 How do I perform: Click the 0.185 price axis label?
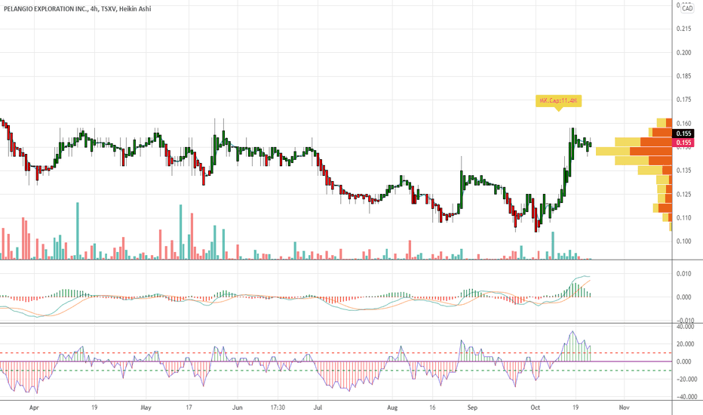(x=683, y=75)
